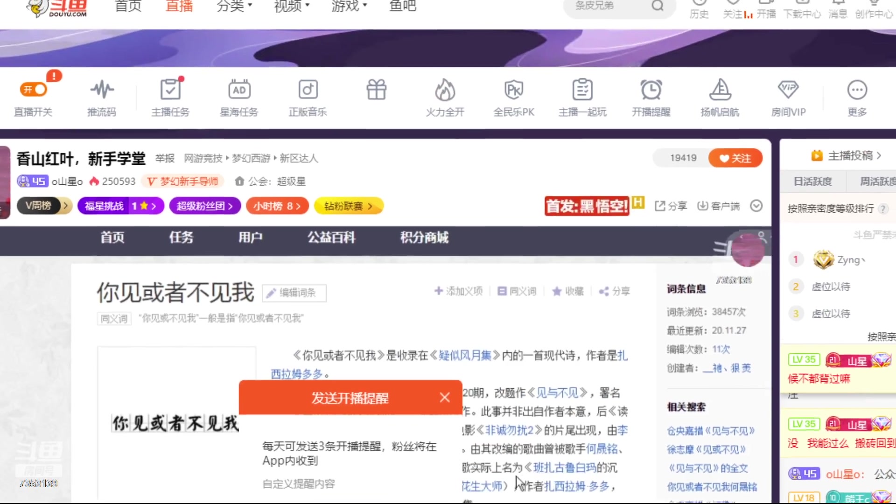
Task: Open 开播提醒 alarm clock icon
Action: coord(651,89)
